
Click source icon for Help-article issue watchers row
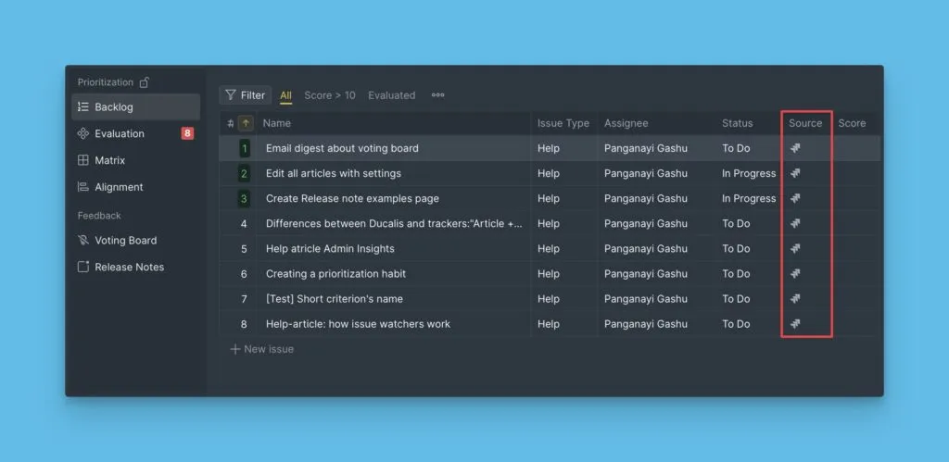pyautogui.click(x=795, y=324)
